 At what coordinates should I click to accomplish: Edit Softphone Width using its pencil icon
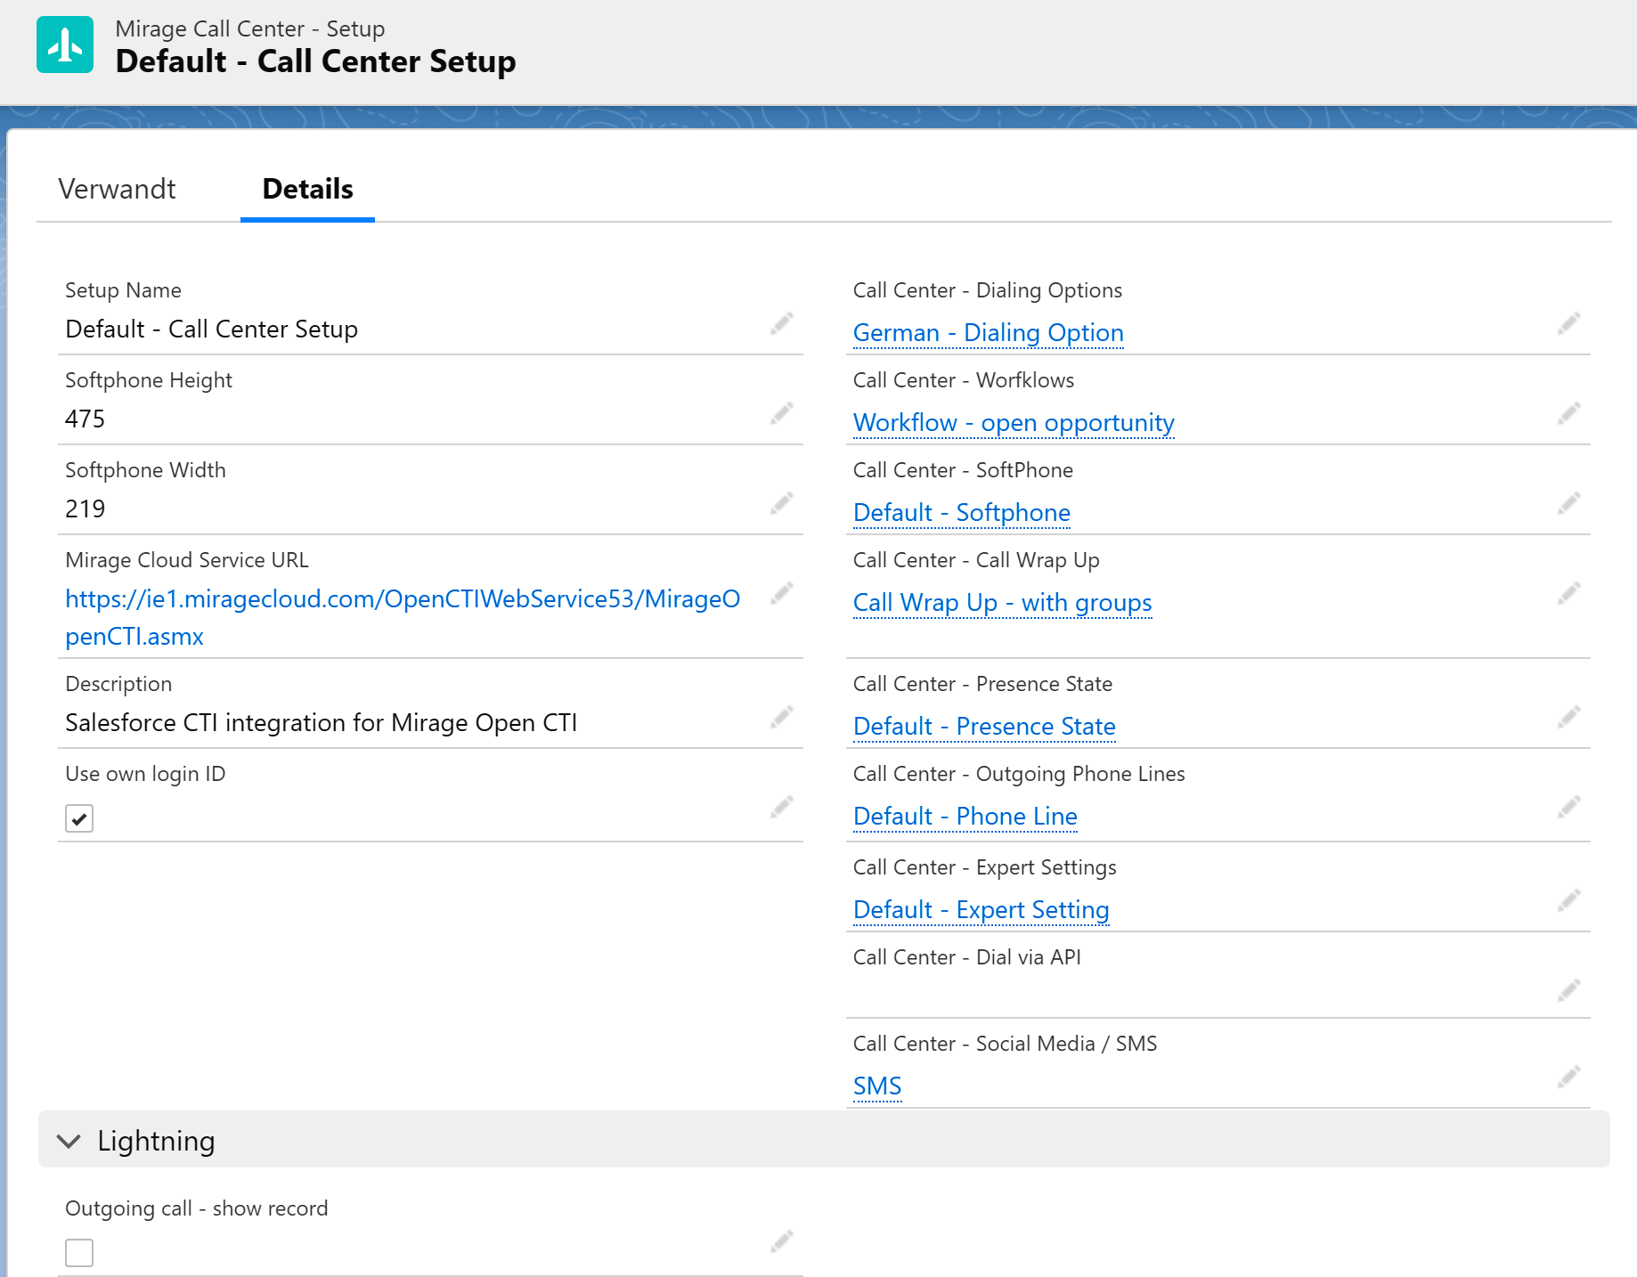782,503
